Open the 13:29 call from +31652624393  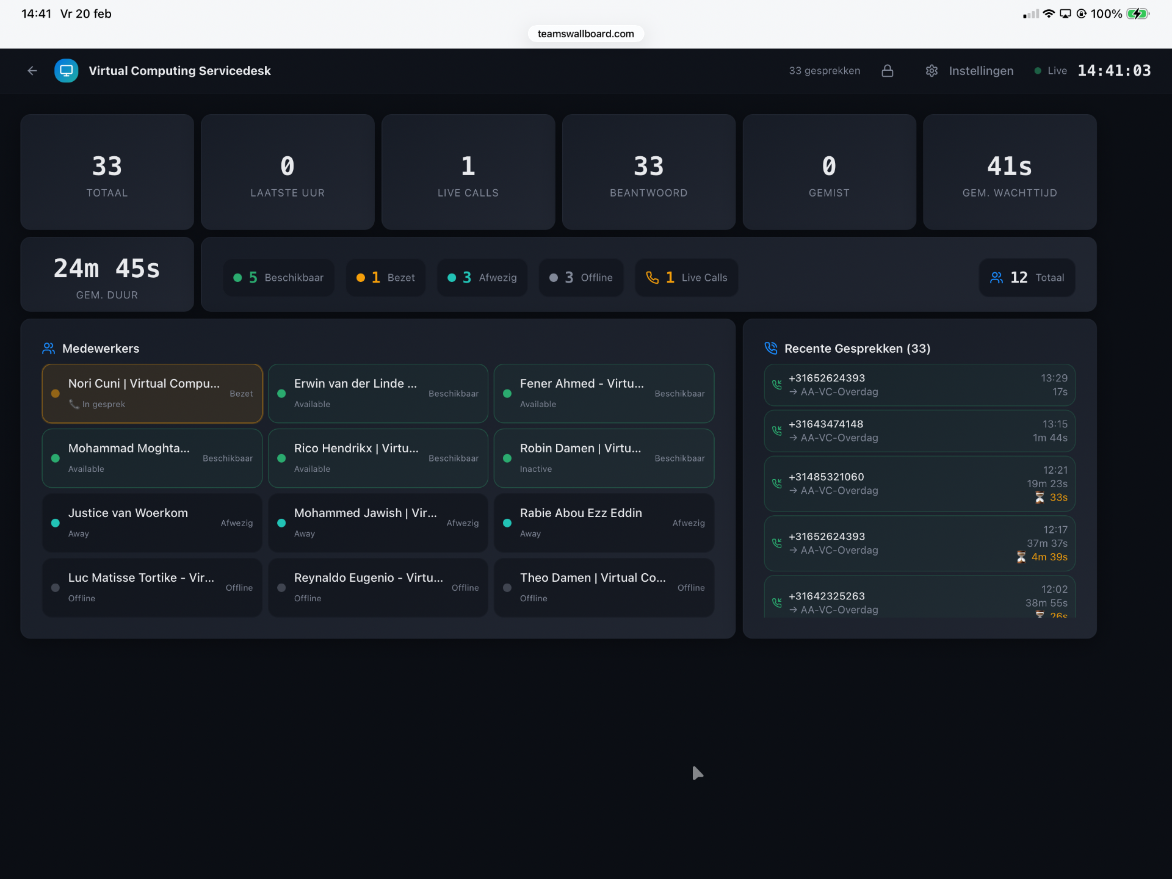(919, 385)
